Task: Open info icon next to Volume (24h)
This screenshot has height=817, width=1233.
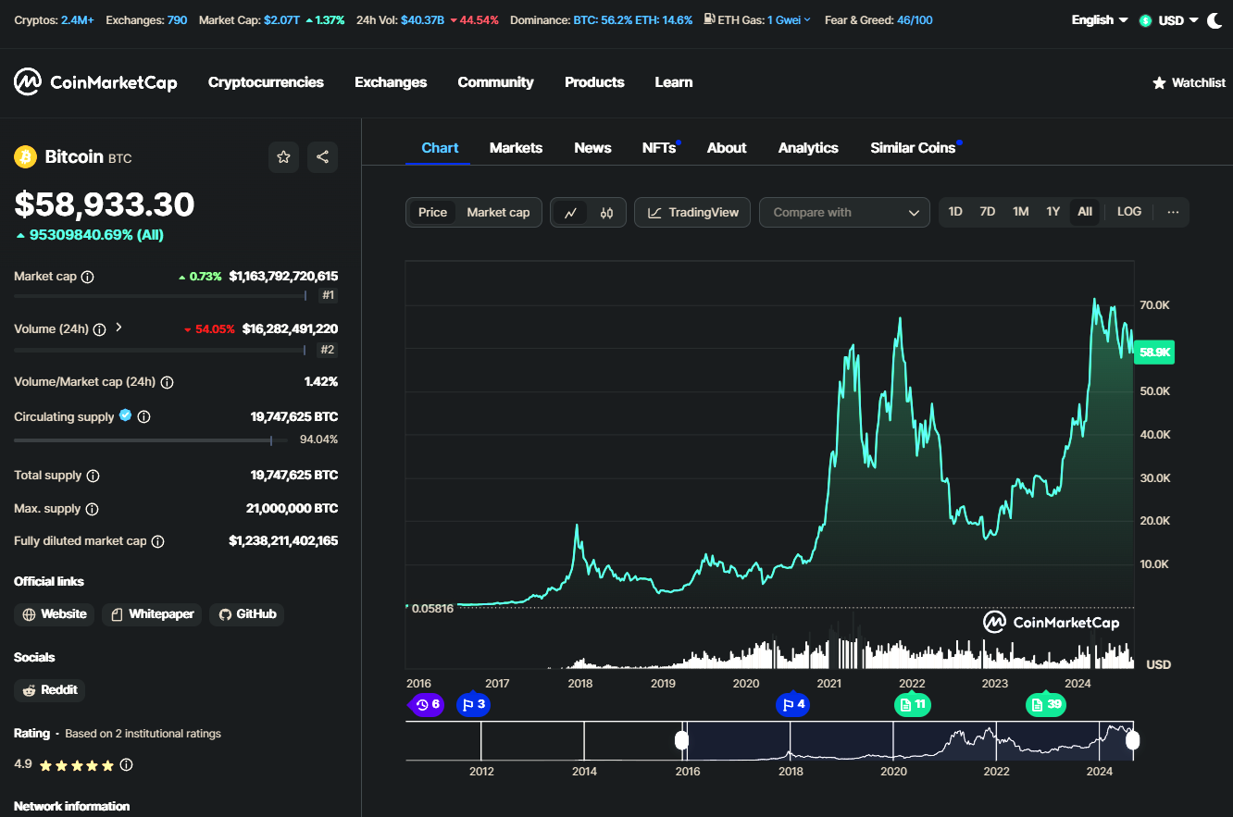Action: coord(99,328)
